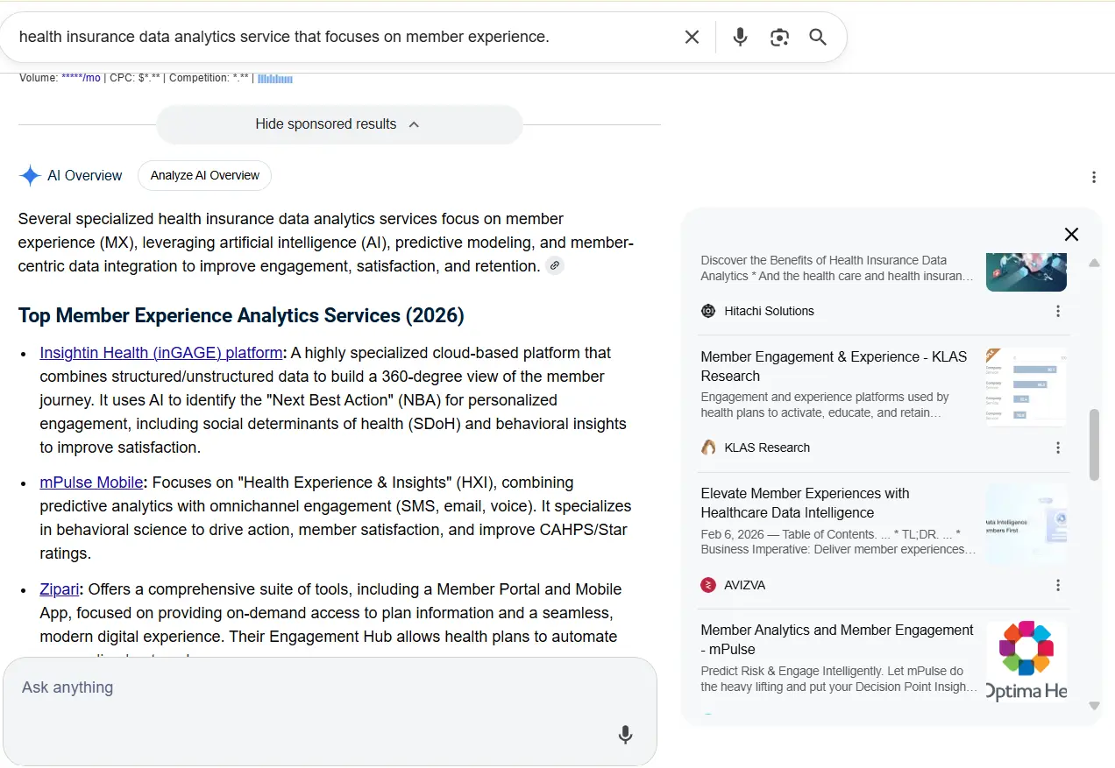1115x768 pixels.
Task: Click the side panel scrollbar thumb
Action: point(1094,445)
